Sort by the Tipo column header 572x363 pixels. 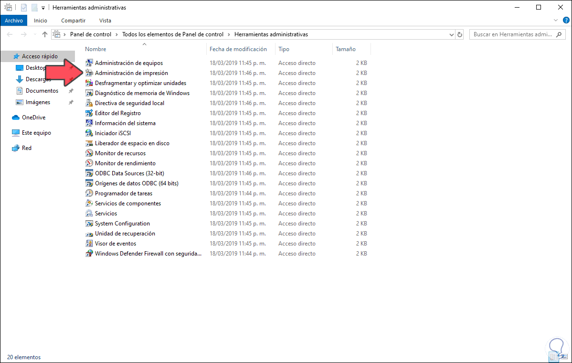pyautogui.click(x=284, y=49)
